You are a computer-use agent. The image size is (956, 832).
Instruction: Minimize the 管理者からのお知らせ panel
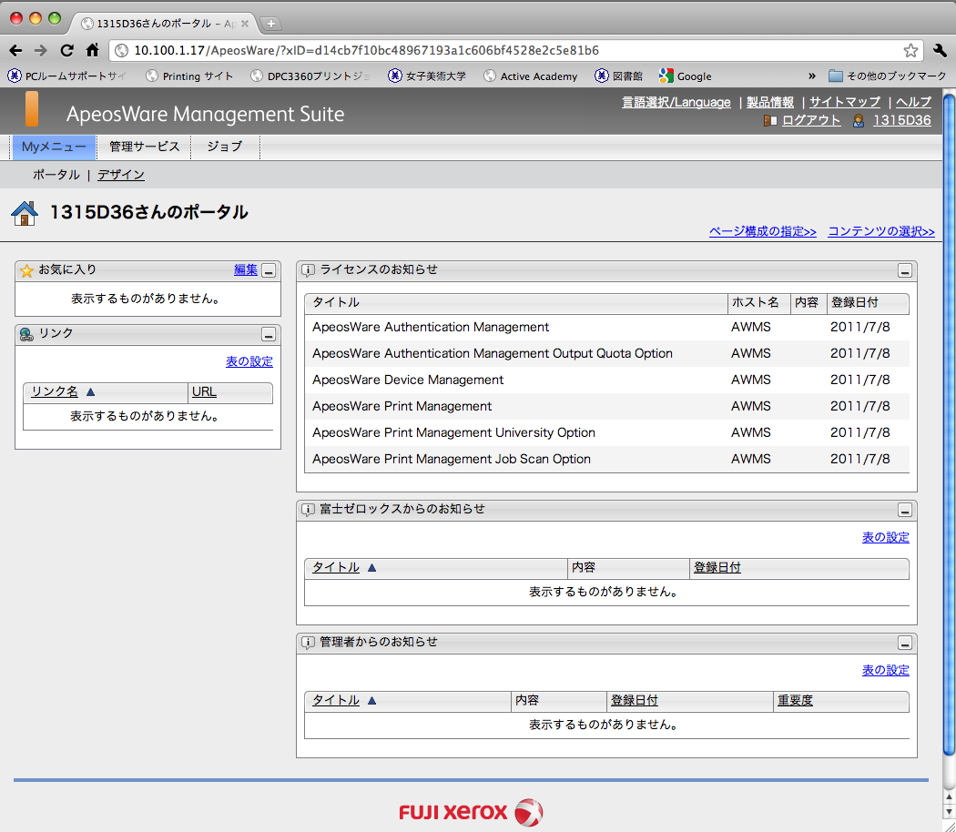904,643
